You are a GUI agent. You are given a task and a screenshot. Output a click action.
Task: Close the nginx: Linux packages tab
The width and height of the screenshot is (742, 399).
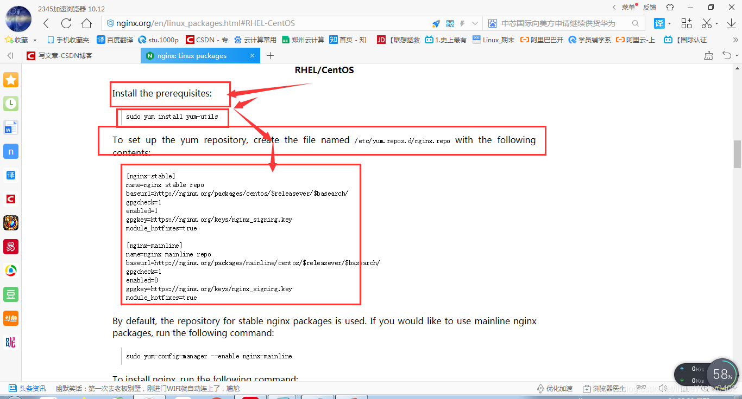click(x=252, y=55)
